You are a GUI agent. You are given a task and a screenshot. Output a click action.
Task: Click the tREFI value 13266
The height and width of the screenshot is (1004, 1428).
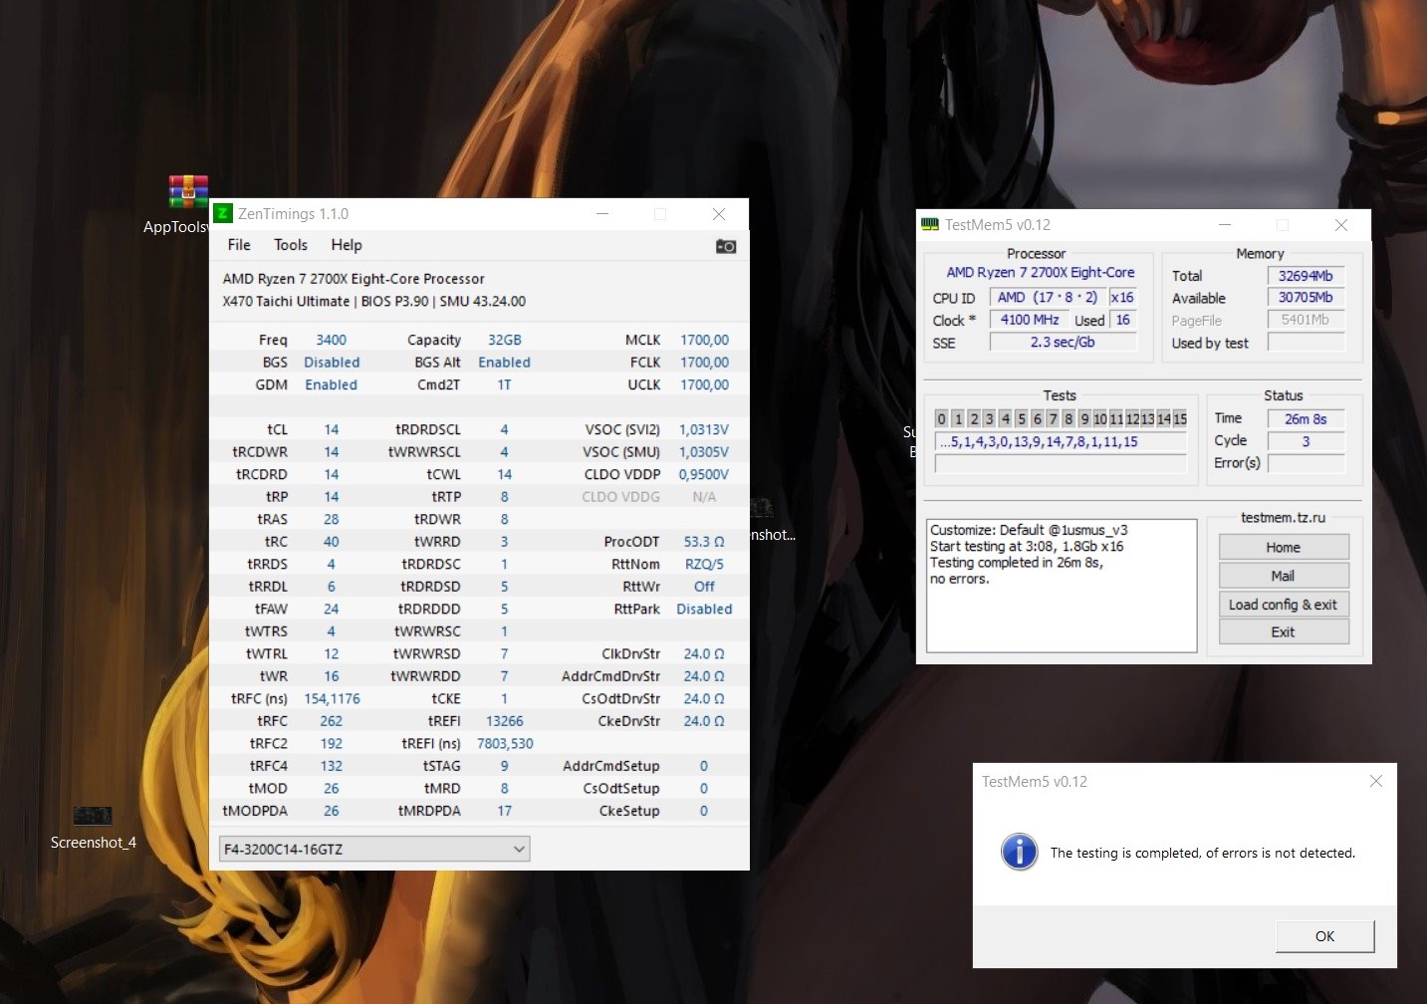(505, 721)
